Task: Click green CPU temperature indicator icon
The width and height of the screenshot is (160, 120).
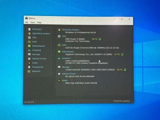Action: coord(100,39)
